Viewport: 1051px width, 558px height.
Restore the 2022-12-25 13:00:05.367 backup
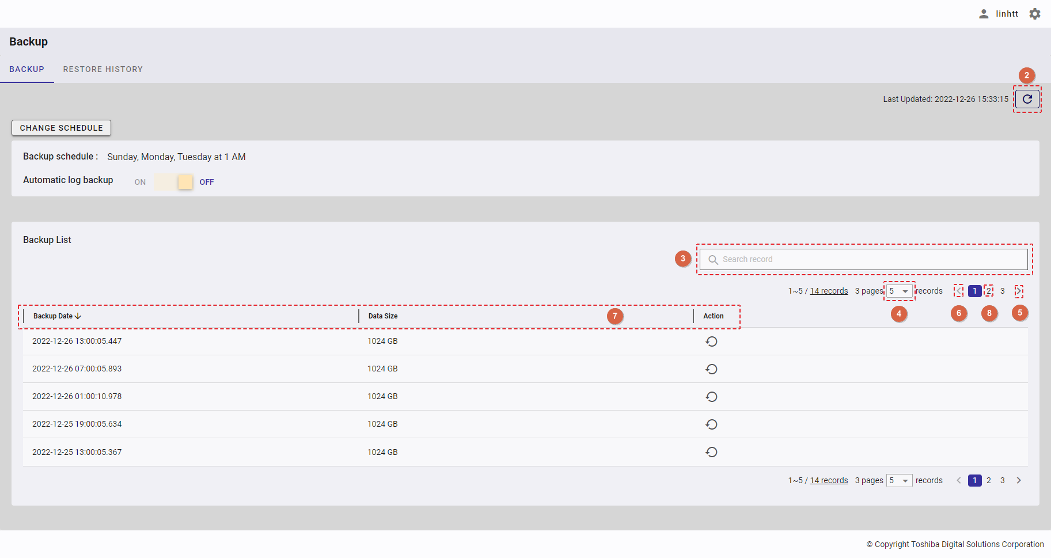(x=711, y=452)
